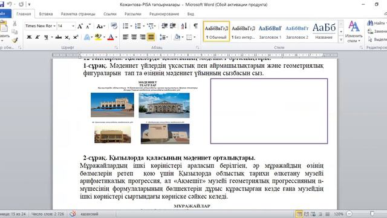Cut selection with scissors icon
Screen dimensions: 387x218
click(x=15, y=24)
